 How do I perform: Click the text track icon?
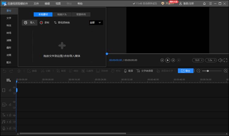point(4,115)
